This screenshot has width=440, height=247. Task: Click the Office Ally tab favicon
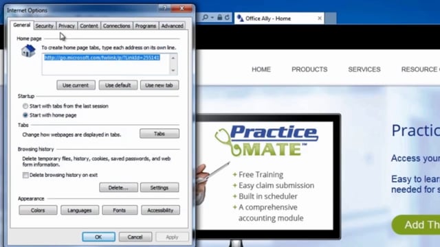240,19
